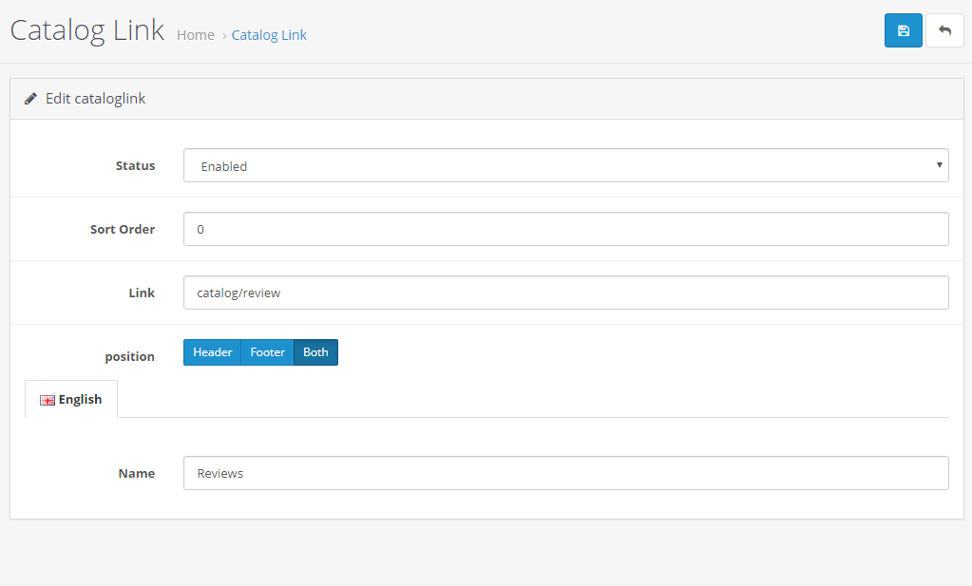This screenshot has height=586, width=972.
Task: Click the Edit cataloglink panel heading
Action: tap(95, 99)
